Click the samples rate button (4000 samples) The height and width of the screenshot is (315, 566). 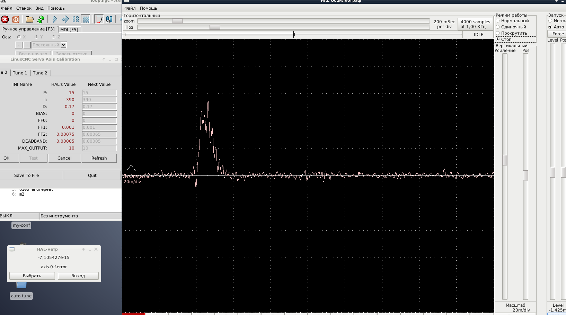pyautogui.click(x=475, y=24)
